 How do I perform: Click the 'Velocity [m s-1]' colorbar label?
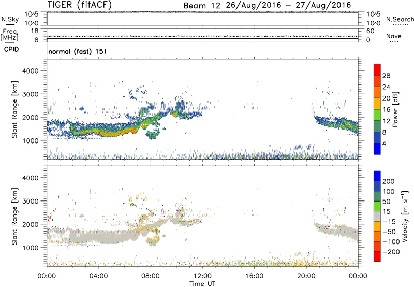point(405,216)
